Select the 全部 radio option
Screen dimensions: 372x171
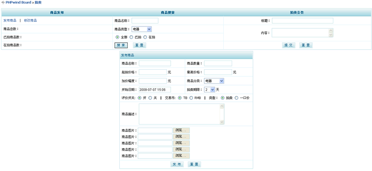coord(117,37)
